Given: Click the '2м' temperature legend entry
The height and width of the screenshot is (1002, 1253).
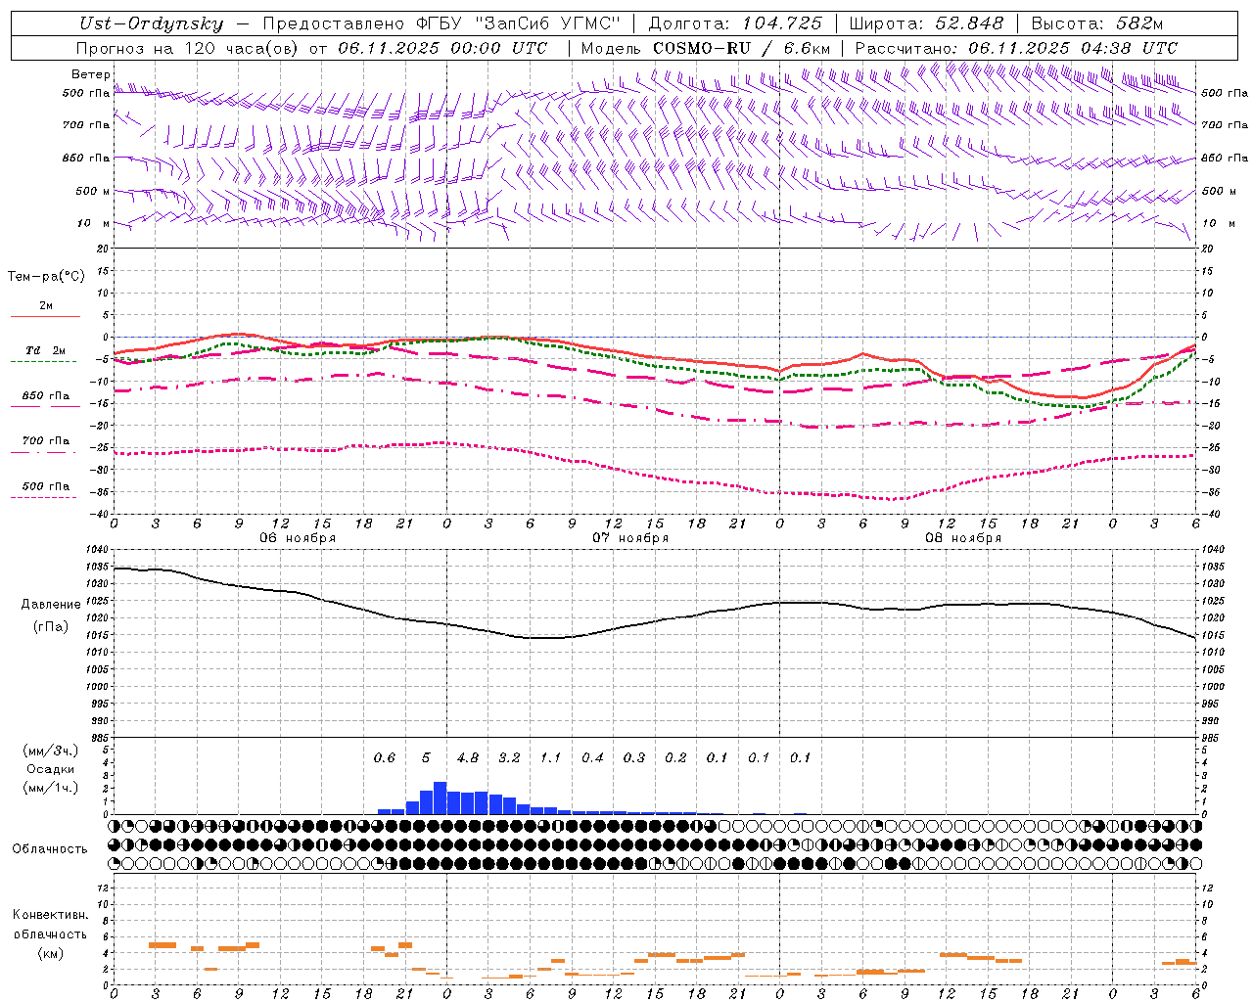Looking at the screenshot, I should point(46,306).
